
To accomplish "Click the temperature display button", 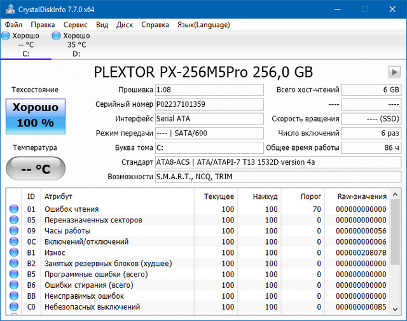I will (35, 169).
